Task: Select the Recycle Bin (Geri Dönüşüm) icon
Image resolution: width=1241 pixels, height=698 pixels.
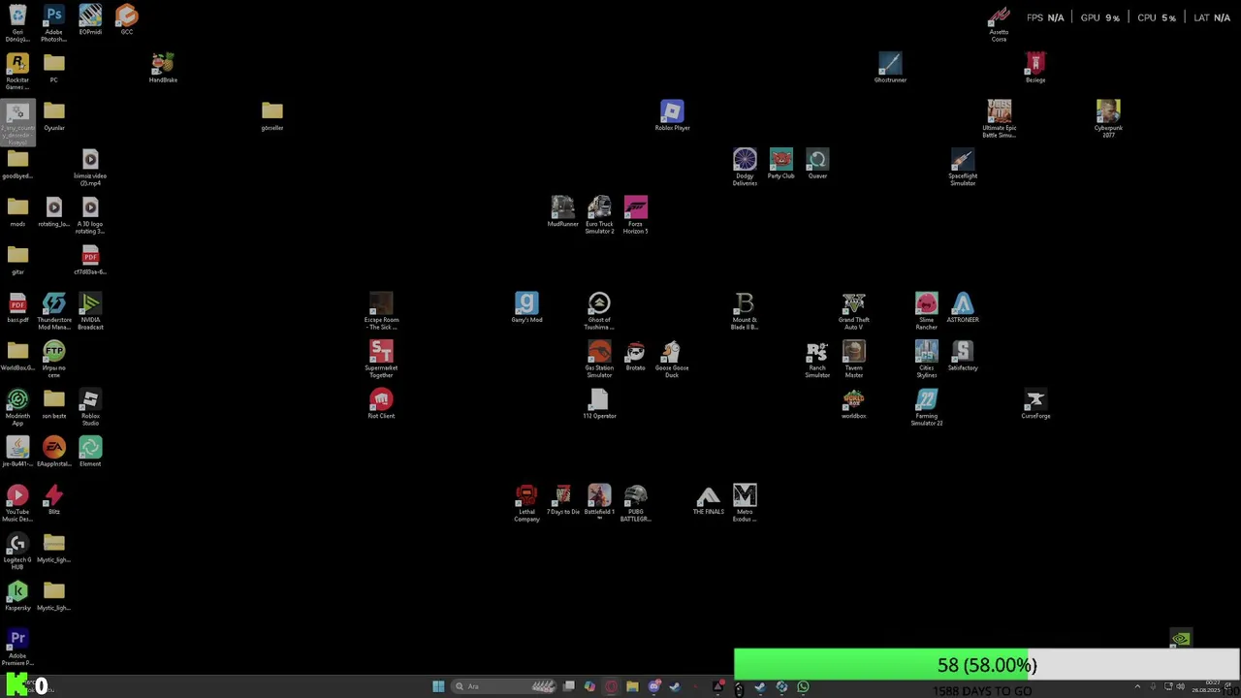Action: [x=17, y=23]
